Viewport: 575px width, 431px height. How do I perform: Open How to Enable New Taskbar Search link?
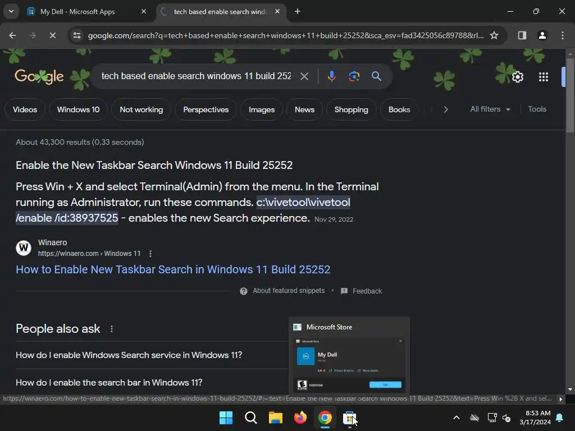[173, 269]
